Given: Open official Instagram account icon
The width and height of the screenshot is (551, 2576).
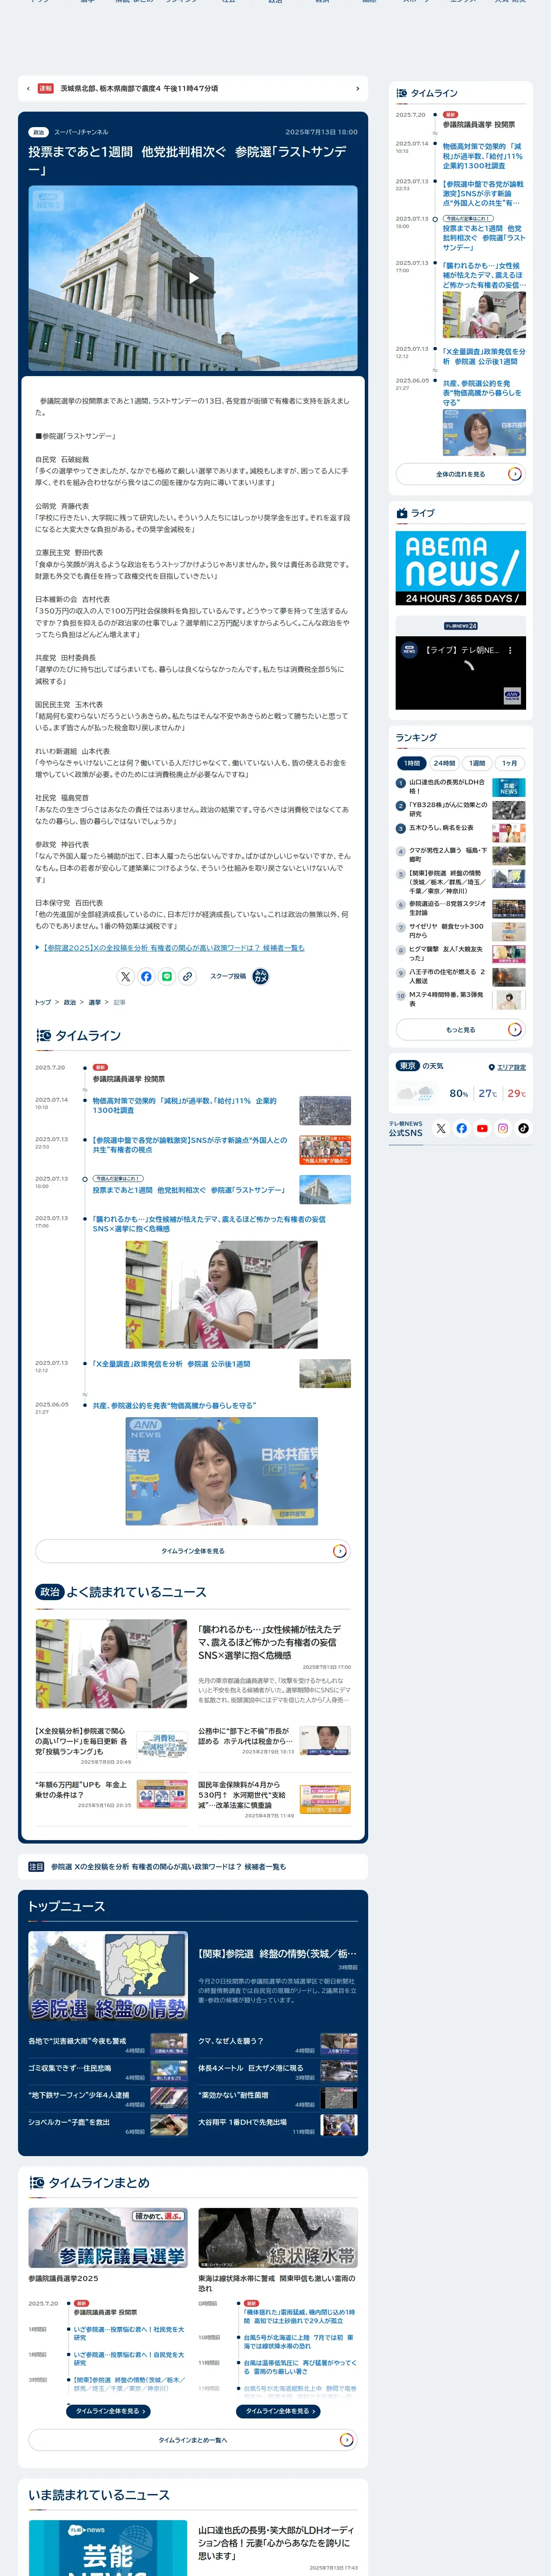Looking at the screenshot, I should (503, 1128).
